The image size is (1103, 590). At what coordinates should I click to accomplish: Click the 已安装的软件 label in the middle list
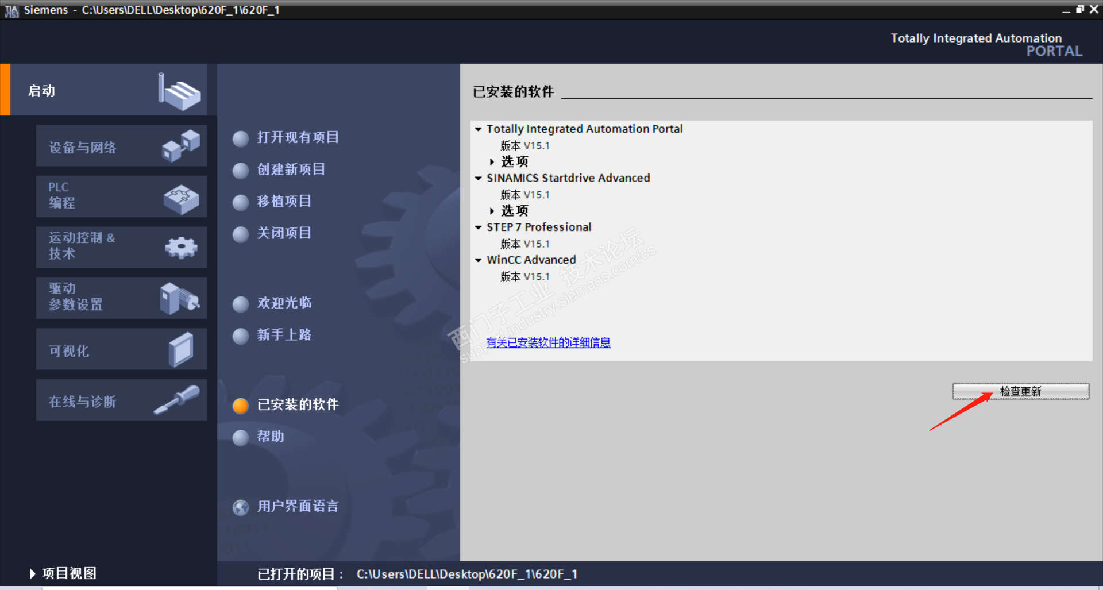[x=298, y=404]
